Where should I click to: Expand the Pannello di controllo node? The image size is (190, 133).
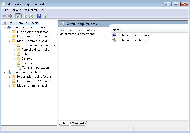pos(14,50)
